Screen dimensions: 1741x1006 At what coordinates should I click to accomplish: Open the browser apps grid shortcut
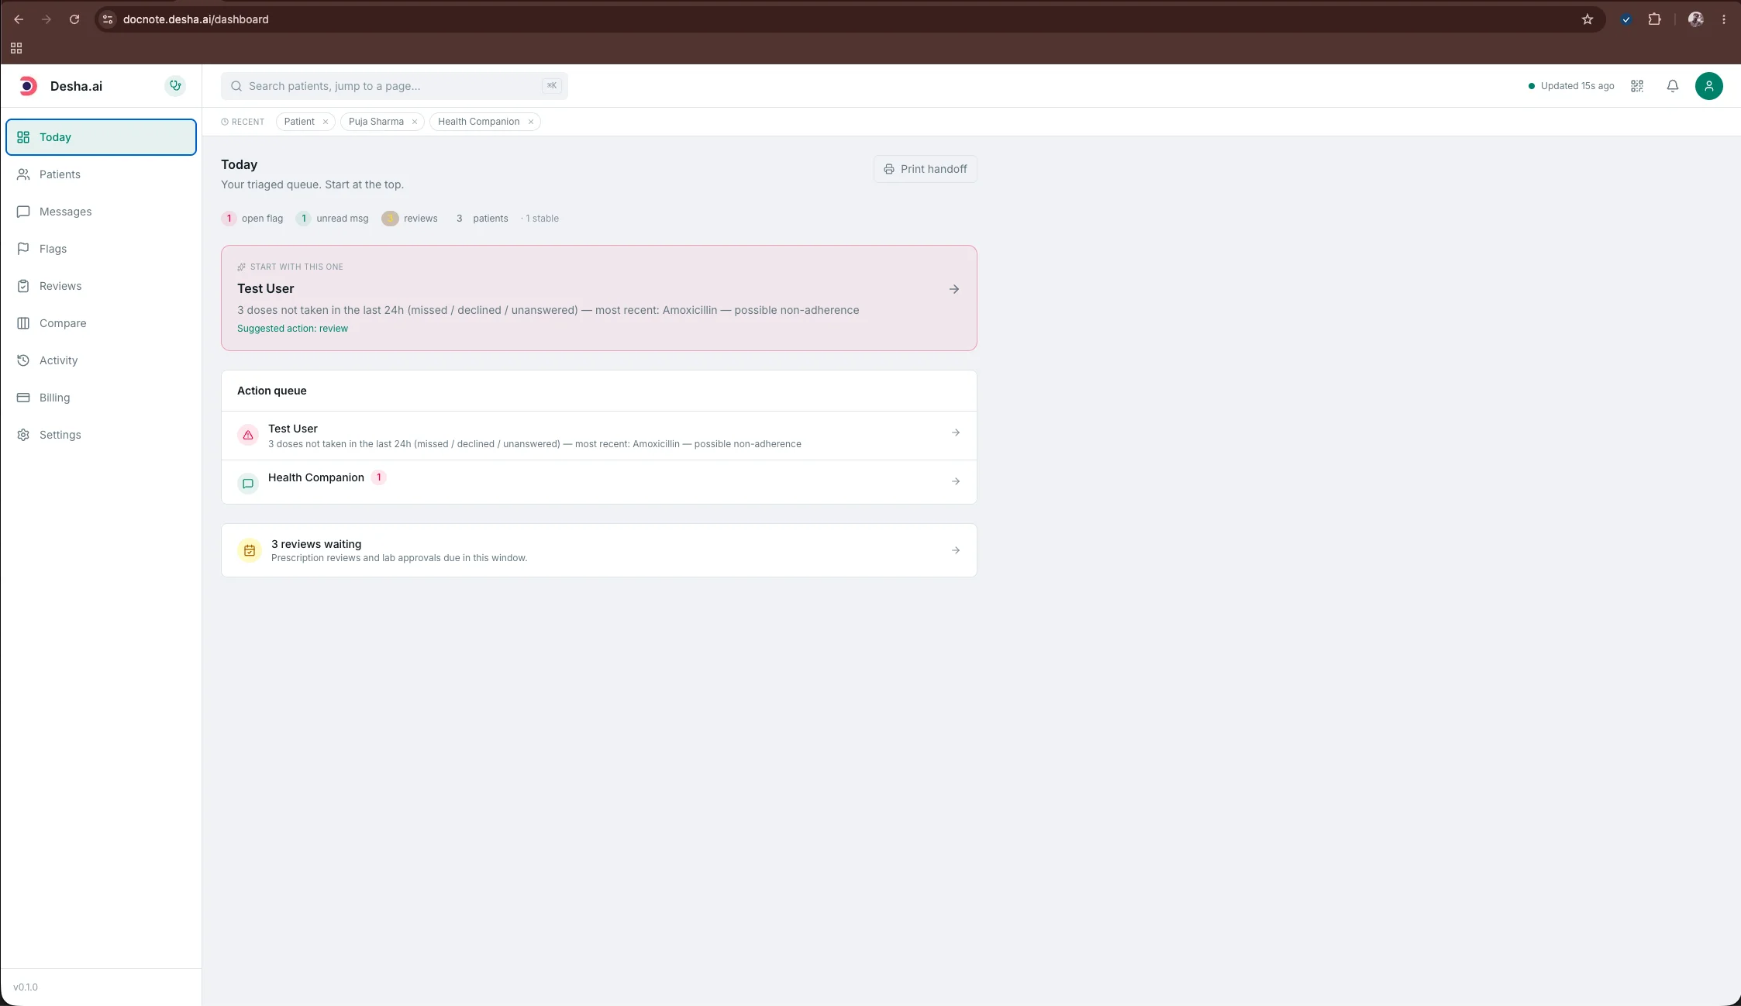16,48
